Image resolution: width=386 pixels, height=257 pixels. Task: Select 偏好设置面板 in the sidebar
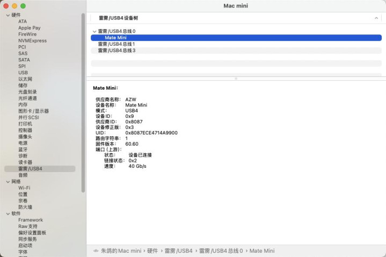click(32, 233)
